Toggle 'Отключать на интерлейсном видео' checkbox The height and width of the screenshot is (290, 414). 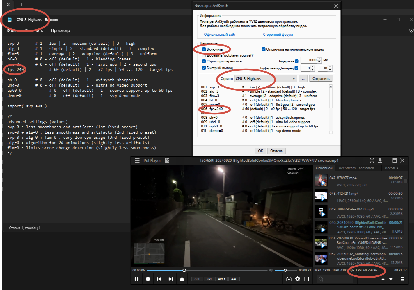click(x=264, y=49)
